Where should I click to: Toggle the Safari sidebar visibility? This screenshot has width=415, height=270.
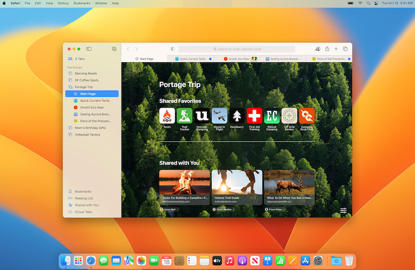pos(89,49)
